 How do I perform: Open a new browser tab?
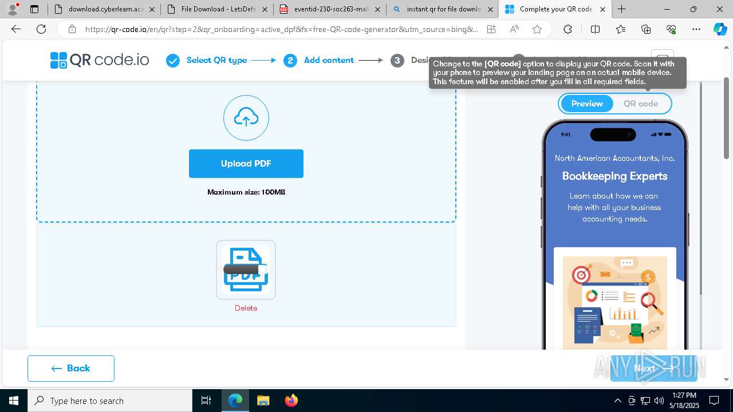(x=621, y=9)
